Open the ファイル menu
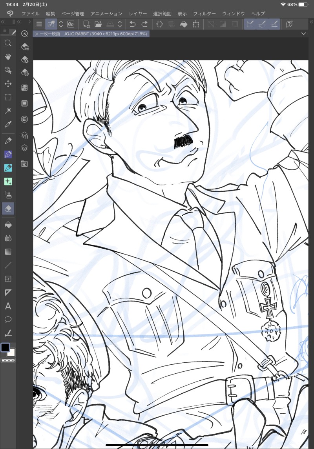314x449 pixels. 30,14
